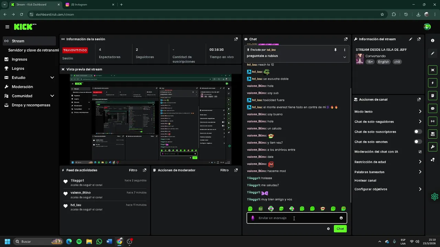Pop out the Acciones de moderador panel
440x247 pixels.
tap(236, 170)
